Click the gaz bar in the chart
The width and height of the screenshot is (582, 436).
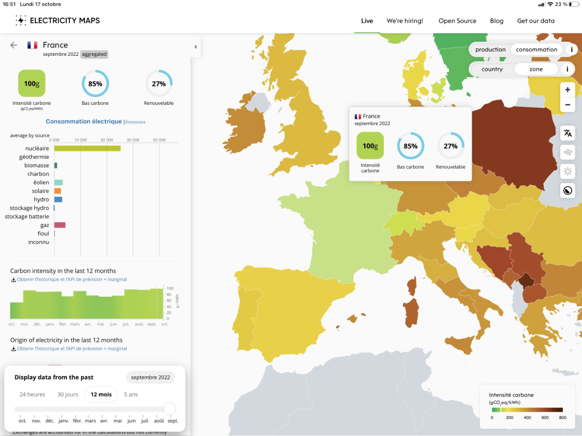click(x=60, y=225)
